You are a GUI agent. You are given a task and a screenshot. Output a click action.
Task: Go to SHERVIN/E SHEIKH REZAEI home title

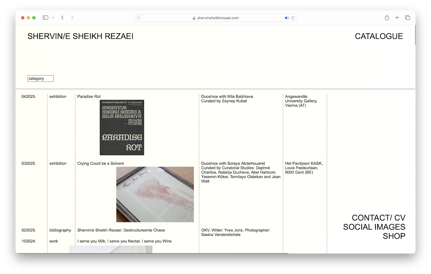[80, 36]
